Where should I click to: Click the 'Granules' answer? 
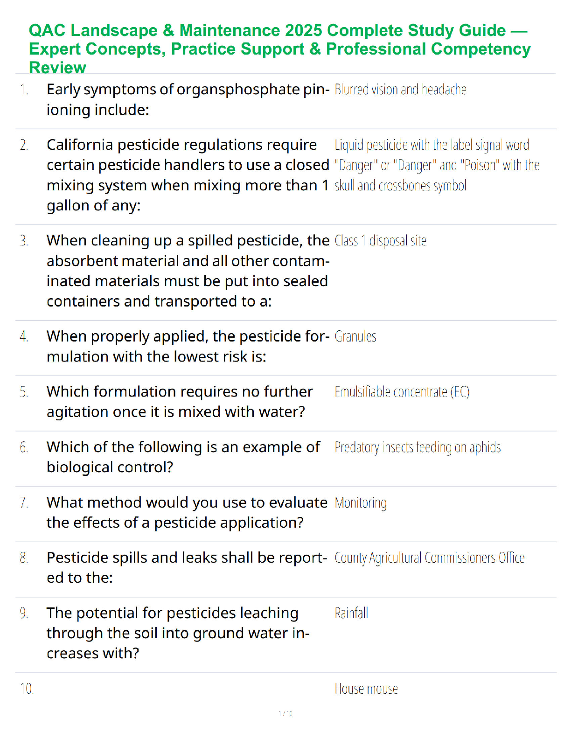[355, 336]
